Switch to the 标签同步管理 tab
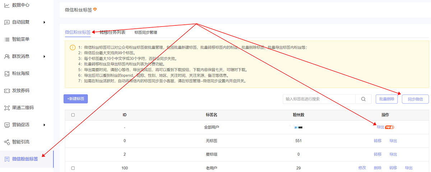The height and width of the screenshot is (172, 431). (146, 33)
